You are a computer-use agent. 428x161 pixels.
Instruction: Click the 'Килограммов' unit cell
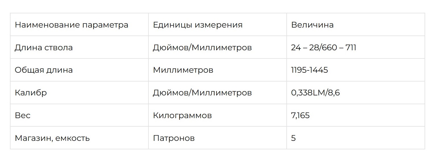pos(218,115)
